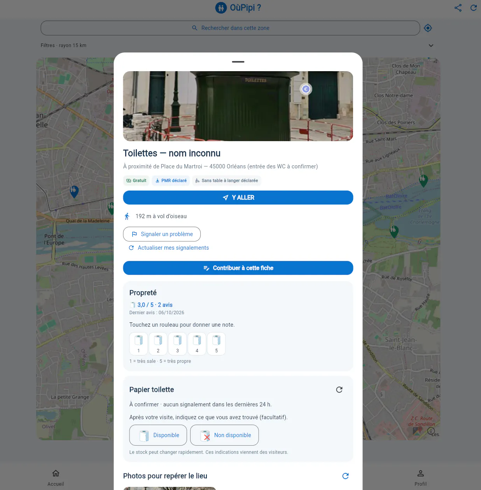Expand the Filtres rayon 15 km chevron
The width and height of the screenshot is (481, 490).
(431, 45)
